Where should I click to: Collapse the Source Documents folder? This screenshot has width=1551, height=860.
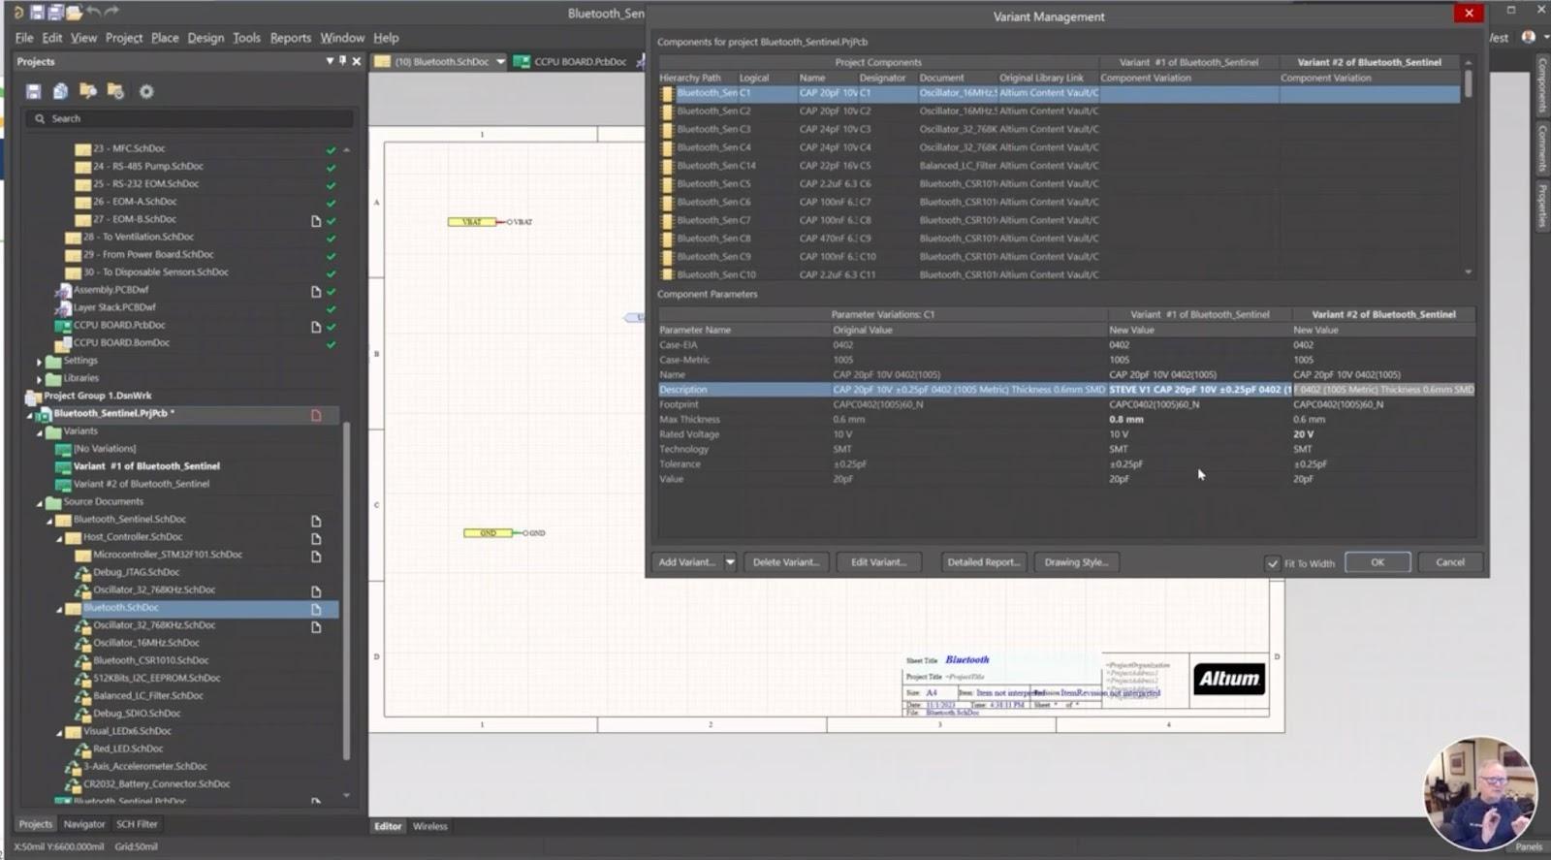40,502
